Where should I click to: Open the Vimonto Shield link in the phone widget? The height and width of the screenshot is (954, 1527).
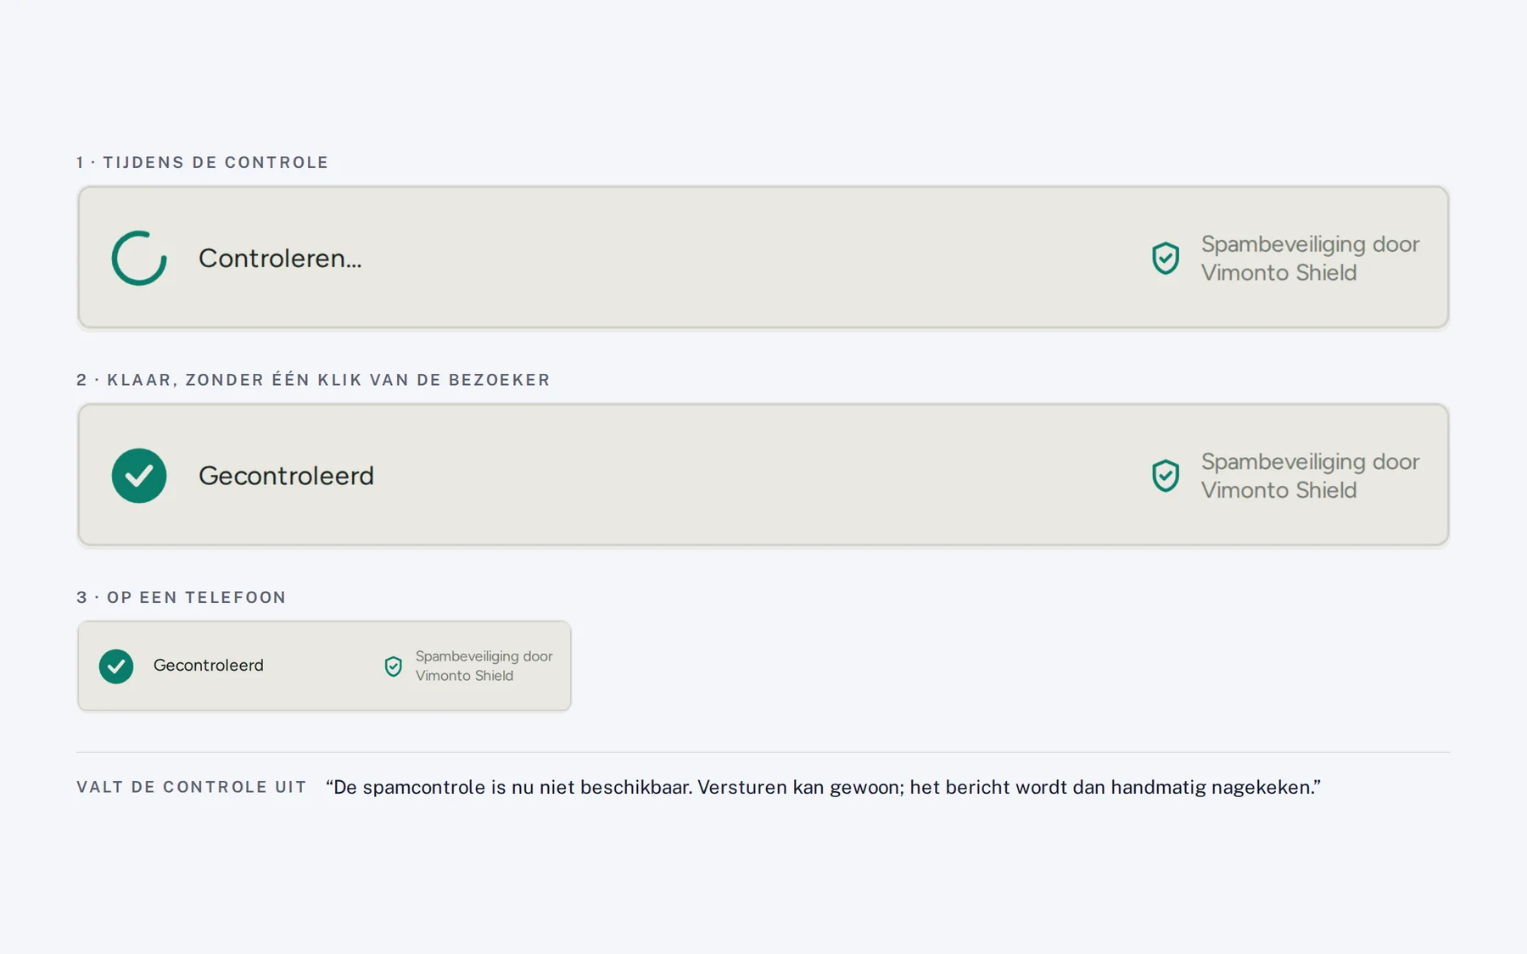pyautogui.click(x=484, y=666)
